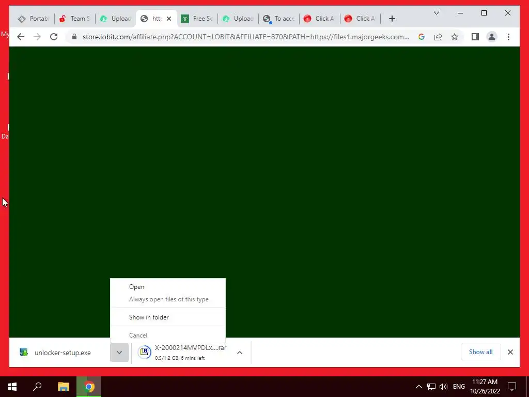This screenshot has height=397, width=529.
Task: Switch to the last Click A tab
Action: [361, 19]
